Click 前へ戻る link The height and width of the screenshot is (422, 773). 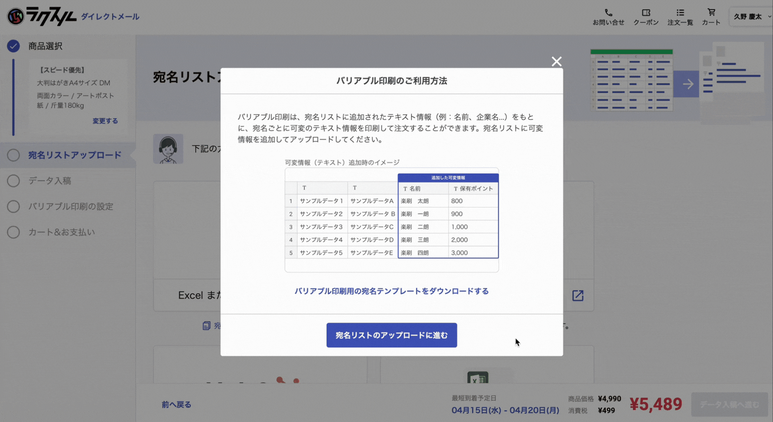(x=176, y=405)
